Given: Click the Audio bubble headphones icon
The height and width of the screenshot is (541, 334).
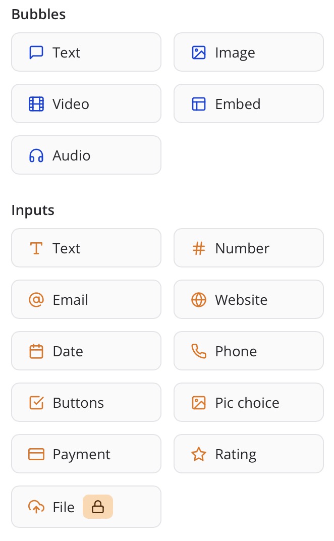Looking at the screenshot, I should pos(36,155).
